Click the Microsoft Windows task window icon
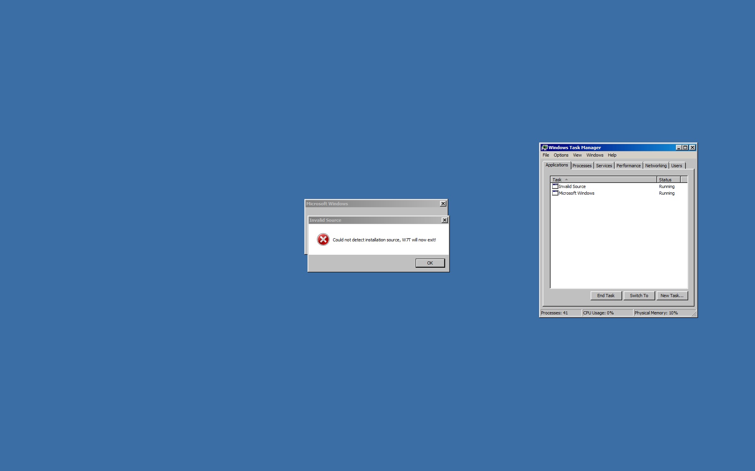This screenshot has height=471, width=755. coord(555,193)
